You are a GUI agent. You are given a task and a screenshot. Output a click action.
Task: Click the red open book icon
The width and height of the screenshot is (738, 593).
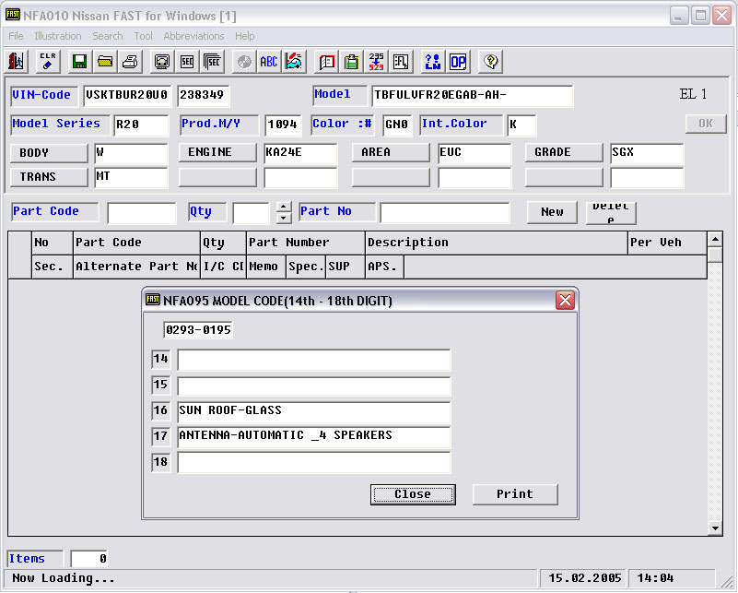tap(326, 62)
